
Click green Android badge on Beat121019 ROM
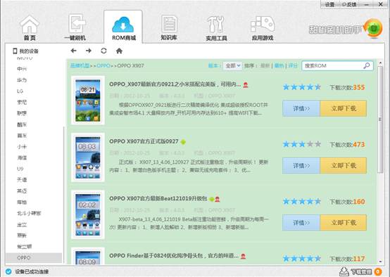pos(212,199)
